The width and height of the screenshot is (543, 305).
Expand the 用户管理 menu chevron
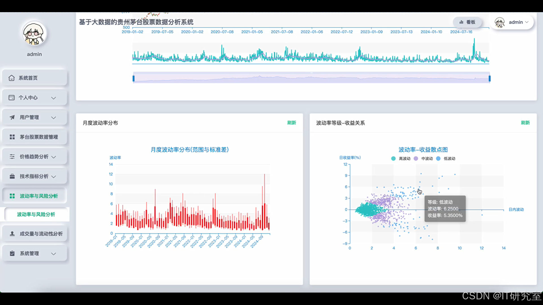(53, 117)
